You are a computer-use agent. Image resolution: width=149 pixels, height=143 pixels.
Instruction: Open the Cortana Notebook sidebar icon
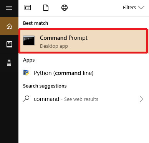click(9, 44)
